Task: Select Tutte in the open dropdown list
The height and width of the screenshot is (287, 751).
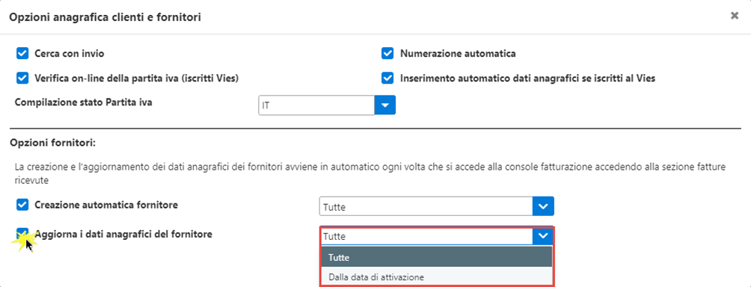Action: (x=436, y=257)
